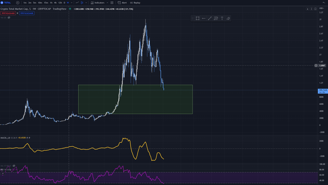This screenshot has width=328, height=185.
Task: Select the horizontal ray tool
Action: [204, 18]
